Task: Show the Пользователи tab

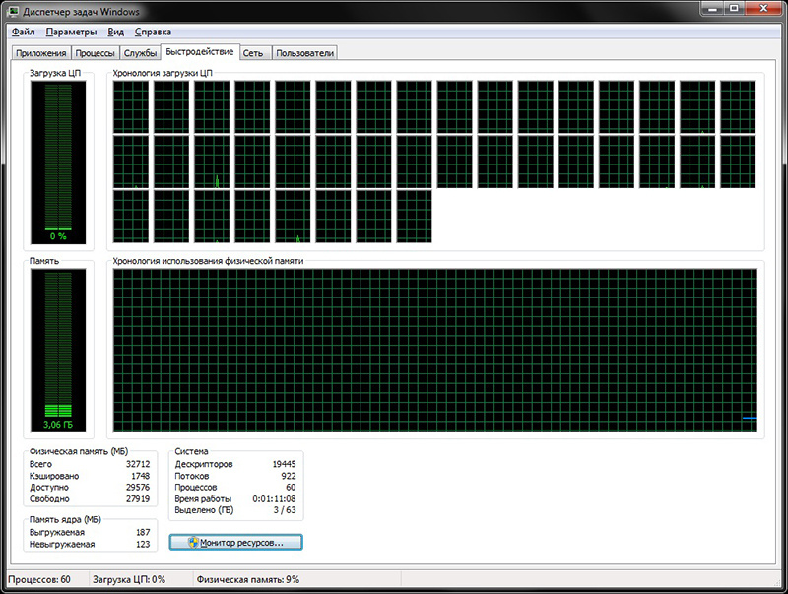Action: tap(305, 53)
